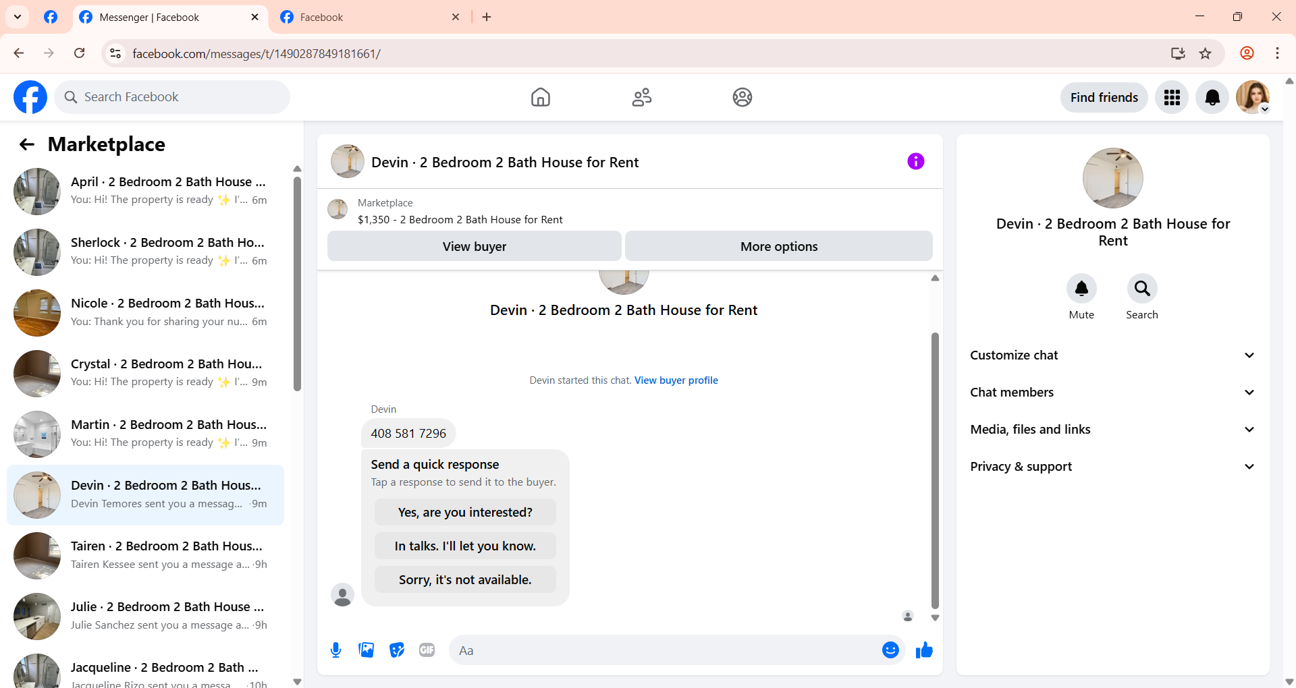The height and width of the screenshot is (688, 1296).
Task: Install app icon in address bar
Action: pyautogui.click(x=1178, y=53)
